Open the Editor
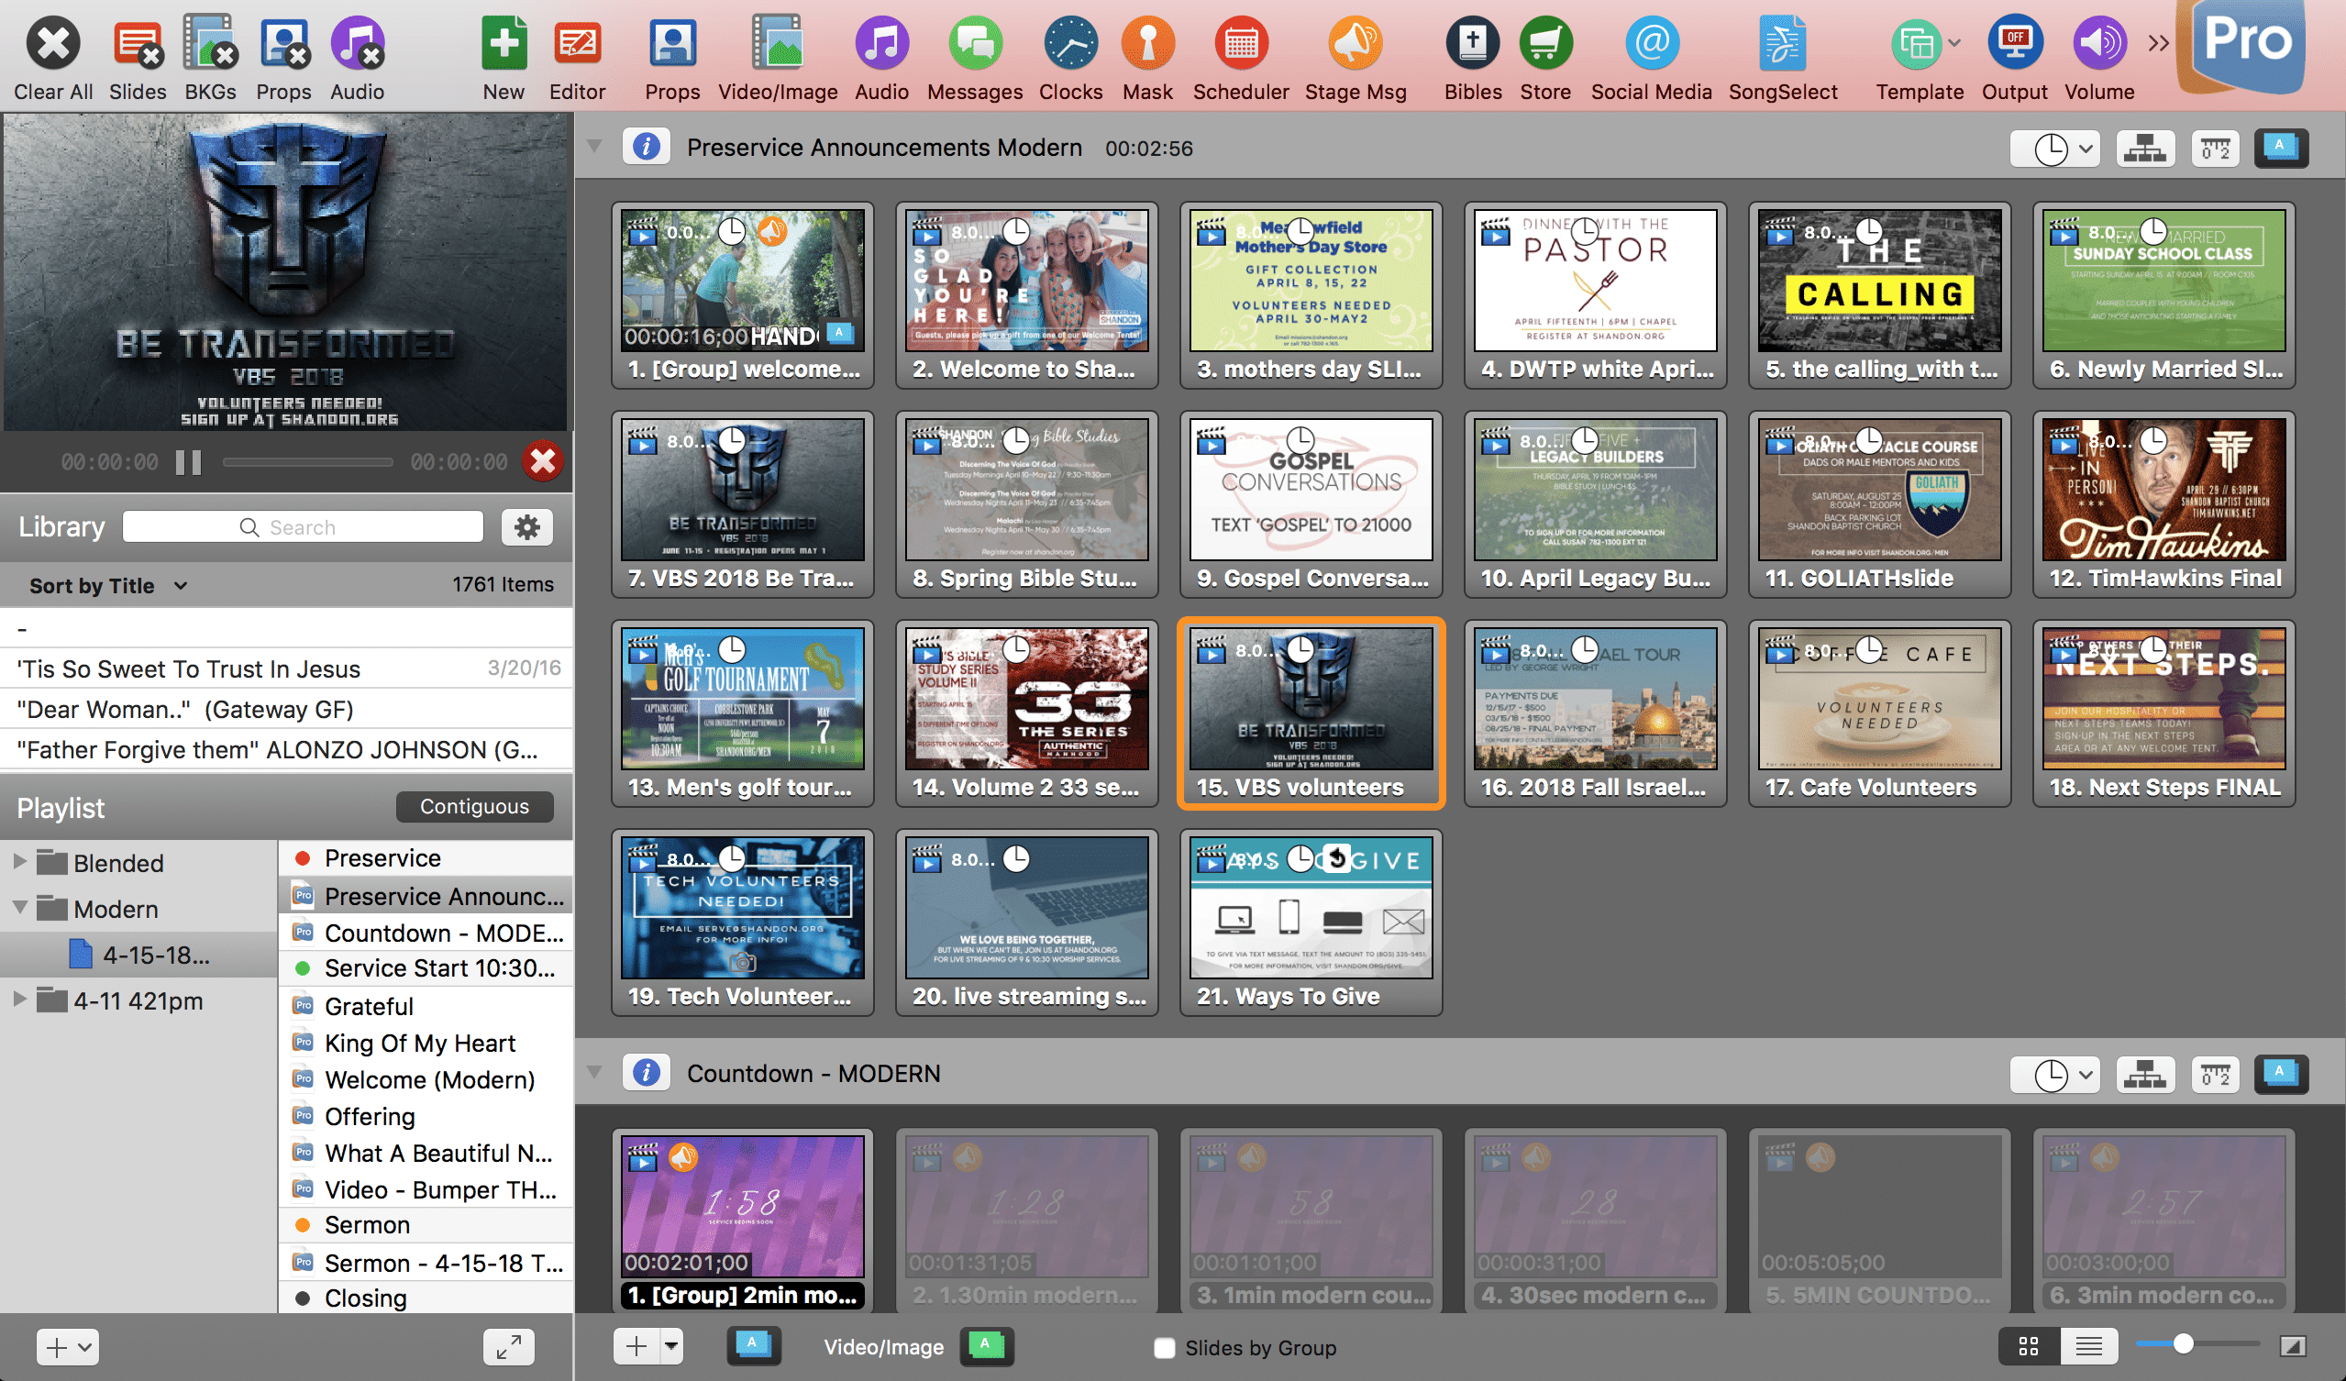This screenshot has width=2346, height=1381. [577, 44]
